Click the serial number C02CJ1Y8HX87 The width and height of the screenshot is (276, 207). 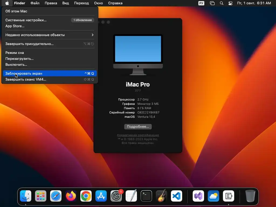coord(148,112)
